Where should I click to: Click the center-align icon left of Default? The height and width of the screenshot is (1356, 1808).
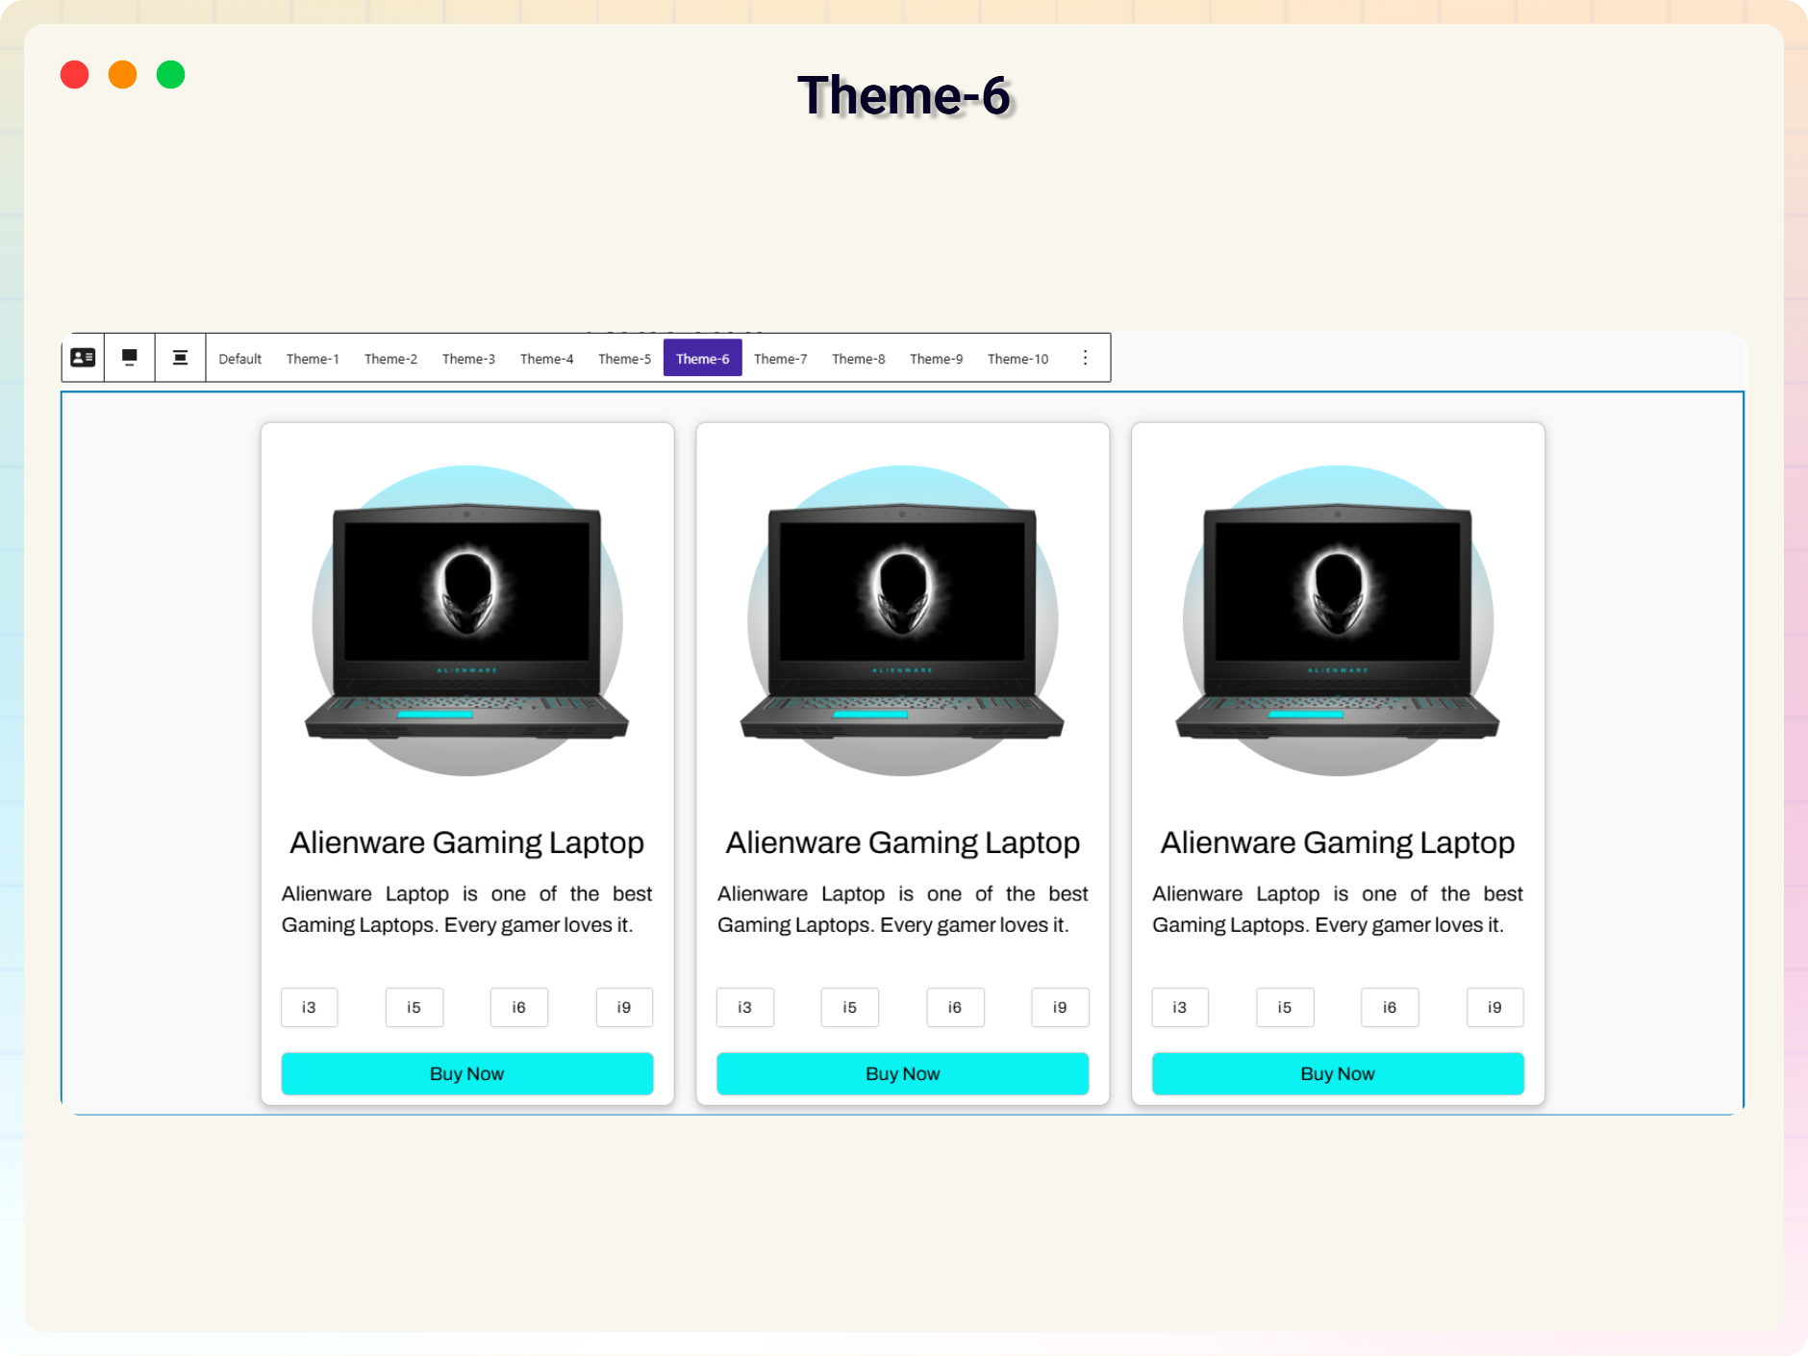click(x=180, y=358)
